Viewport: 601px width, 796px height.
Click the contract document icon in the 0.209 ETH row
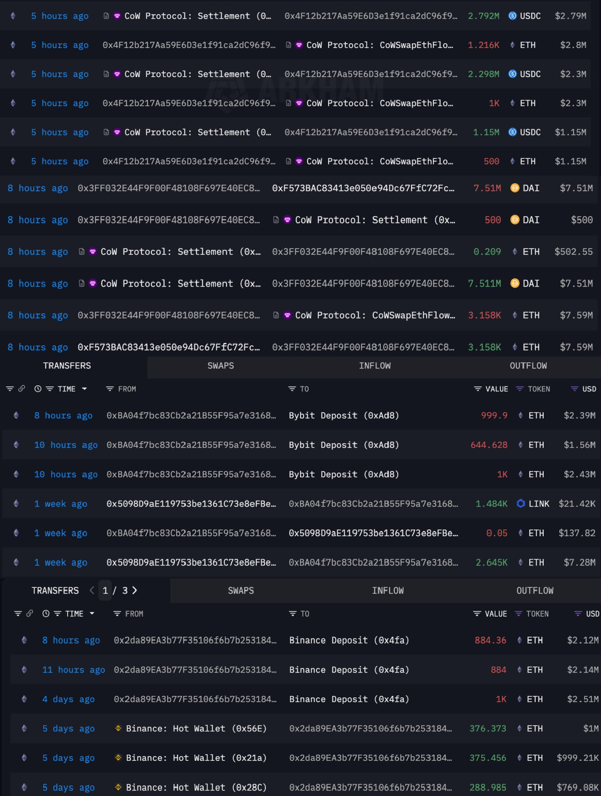point(82,252)
